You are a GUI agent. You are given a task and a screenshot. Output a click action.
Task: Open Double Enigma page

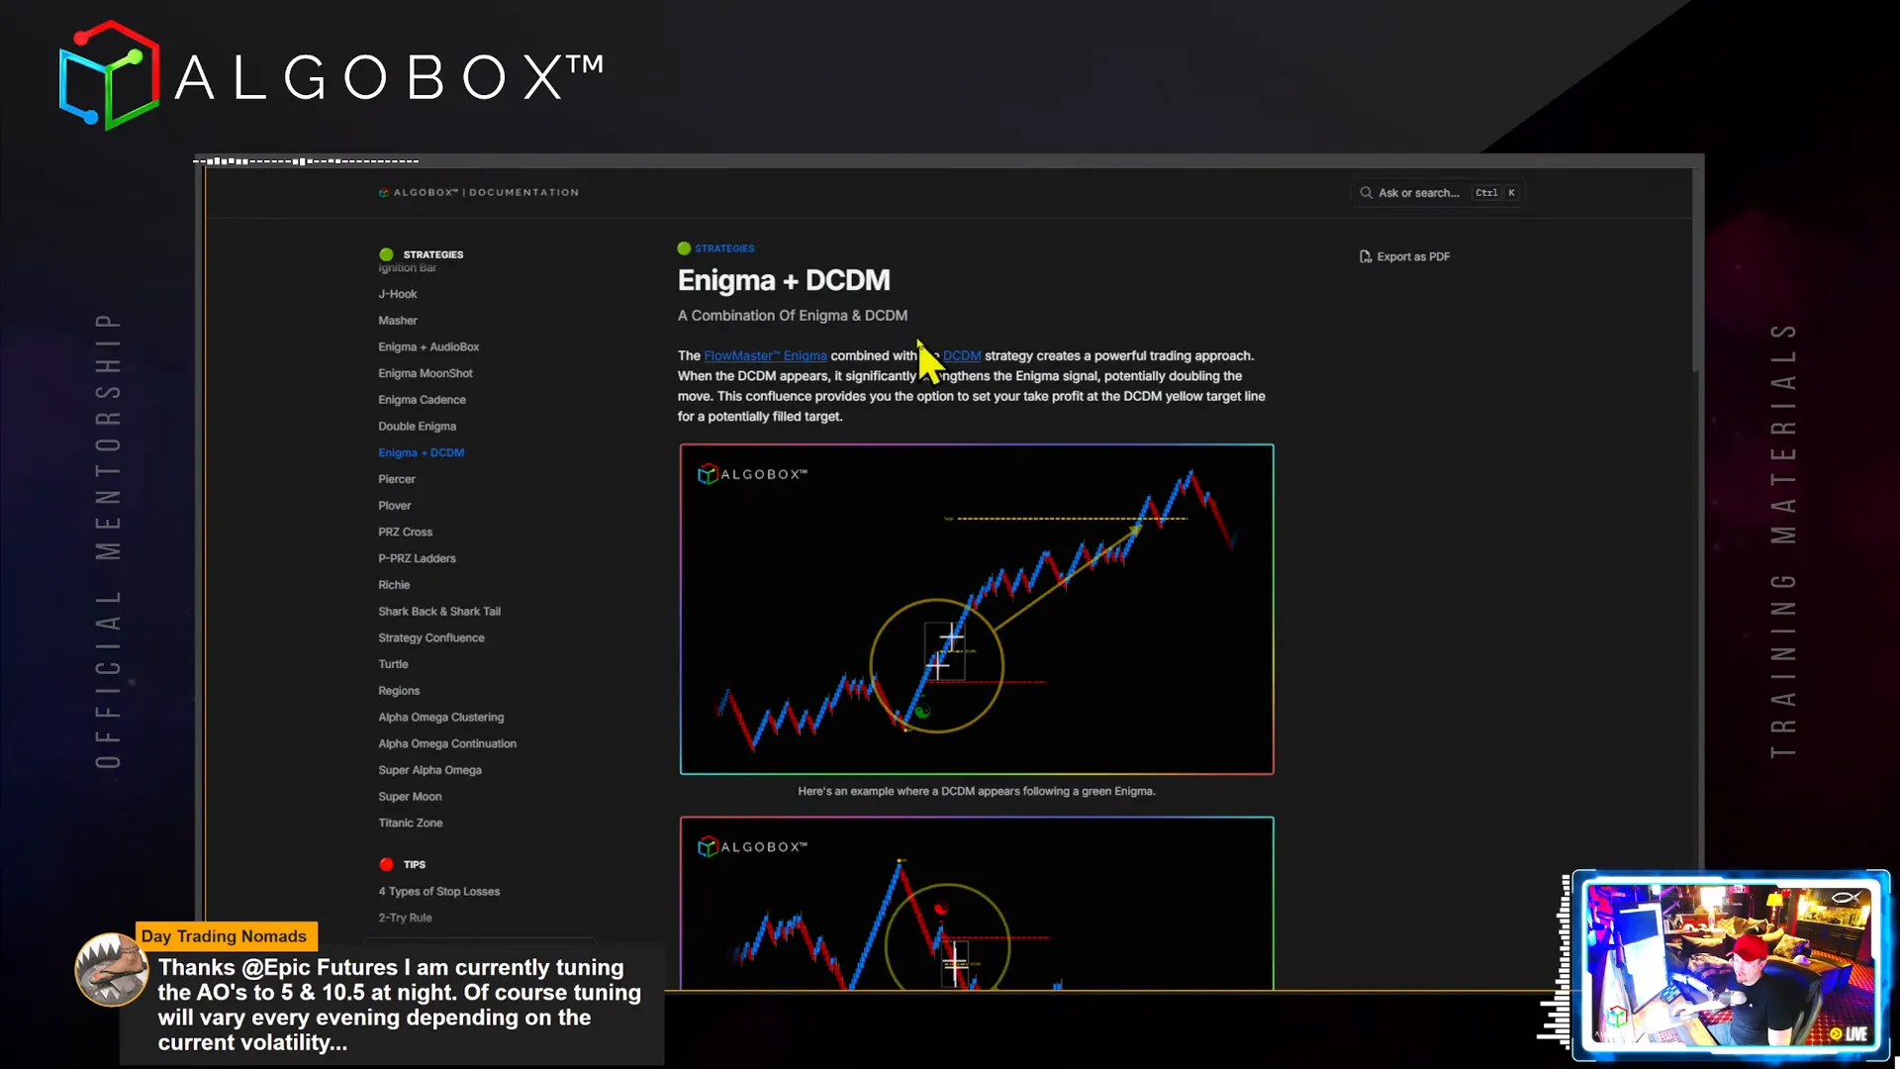[417, 427]
